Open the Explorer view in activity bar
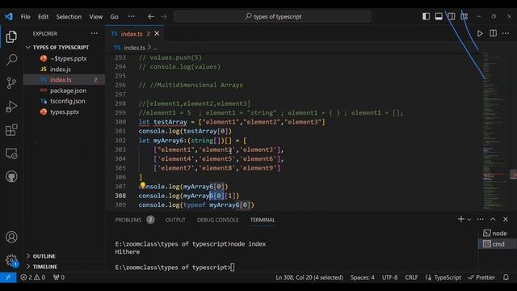Viewport: 517px width, 291px height. tap(11, 36)
